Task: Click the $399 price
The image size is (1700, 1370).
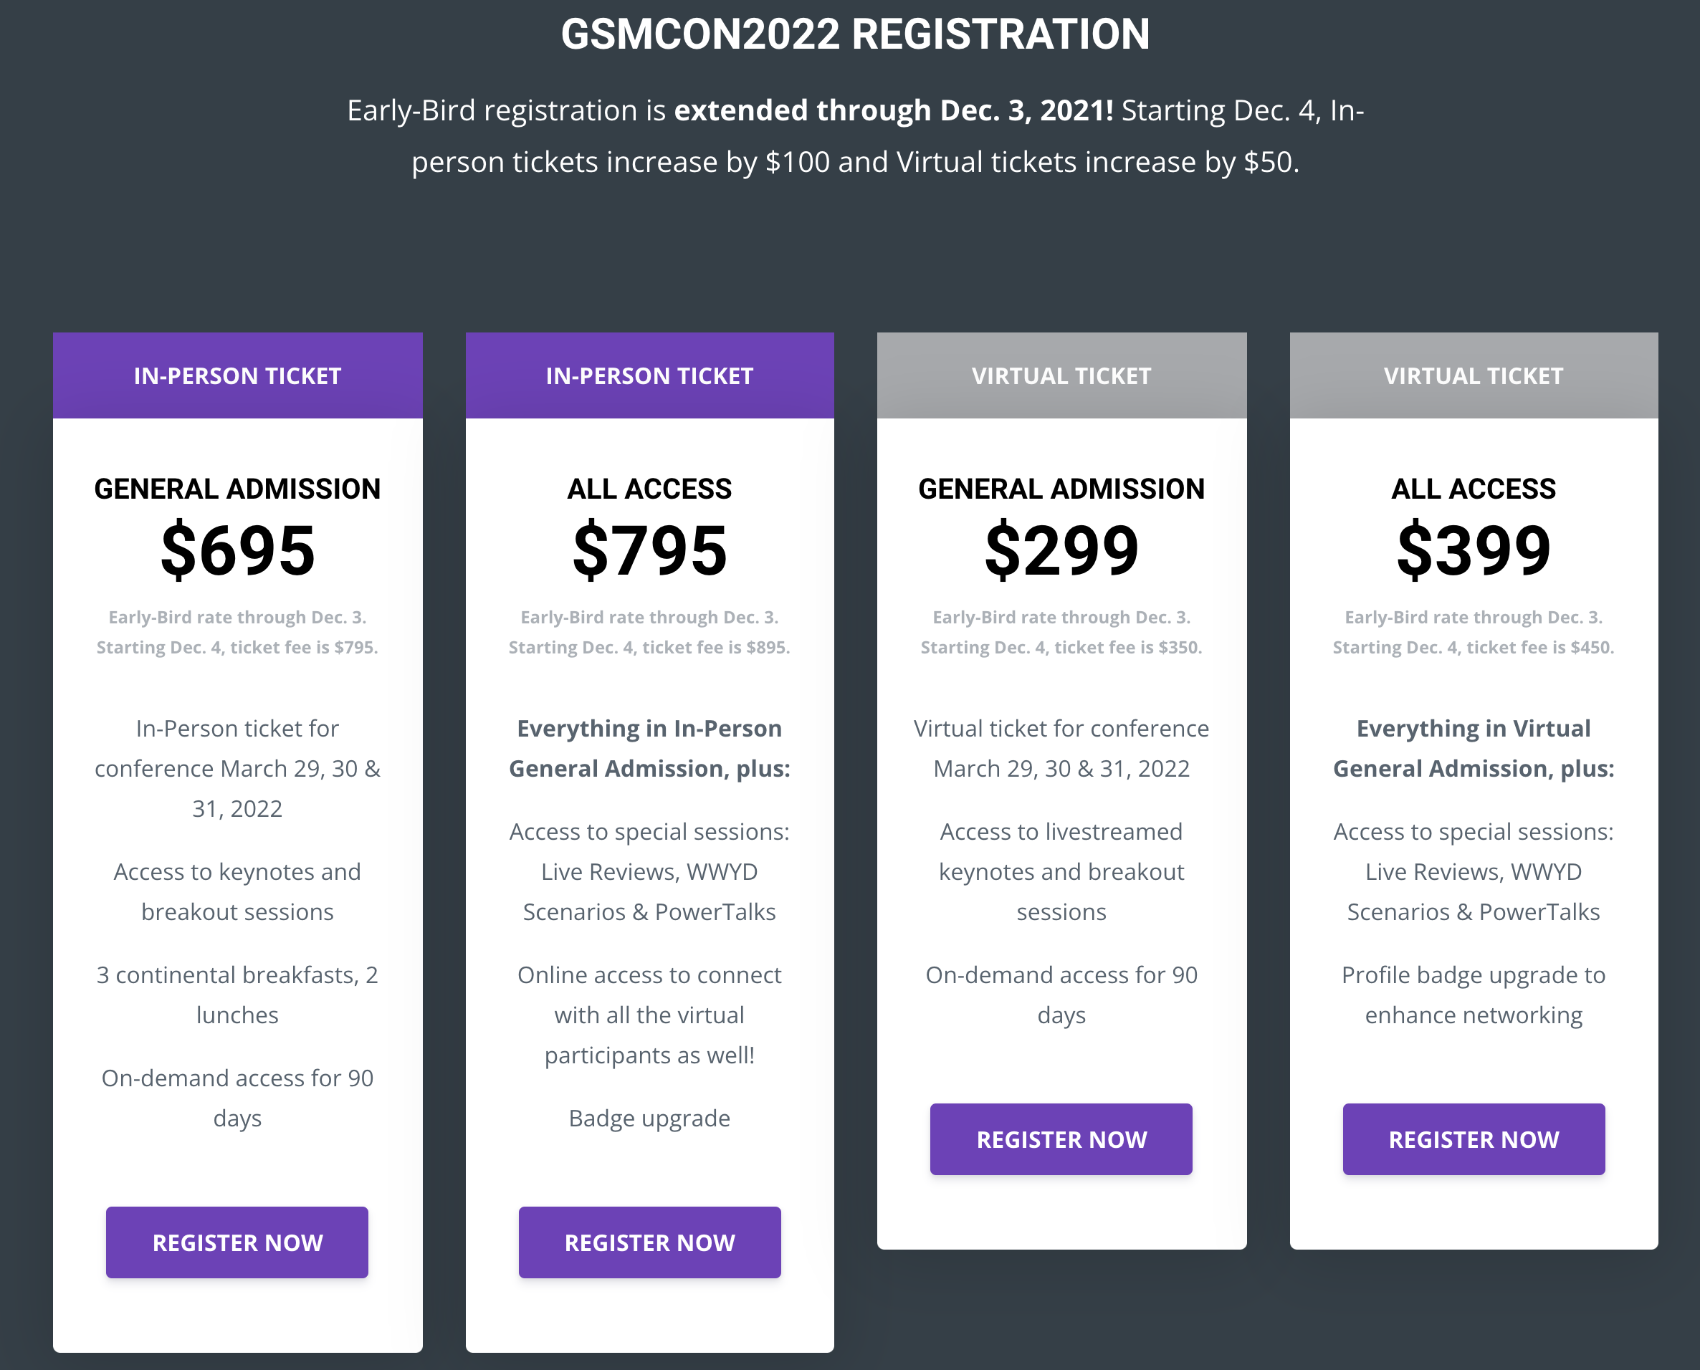Action: click(1473, 550)
